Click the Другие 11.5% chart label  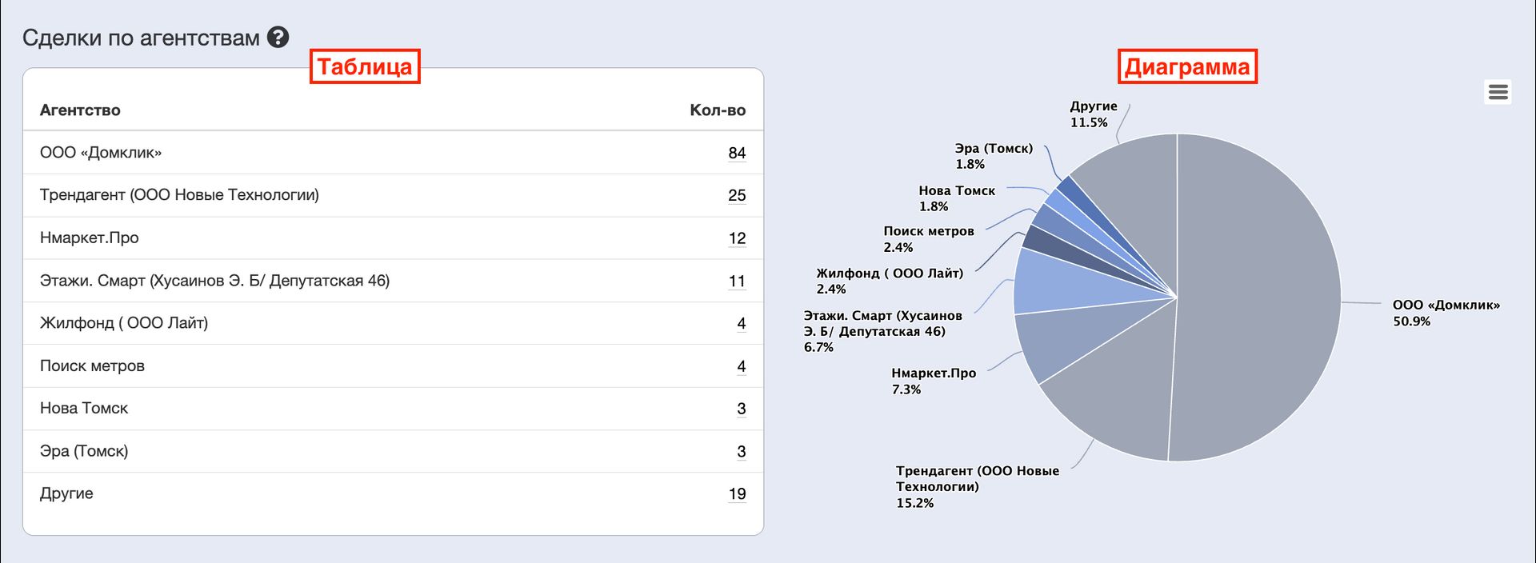pos(1094,114)
